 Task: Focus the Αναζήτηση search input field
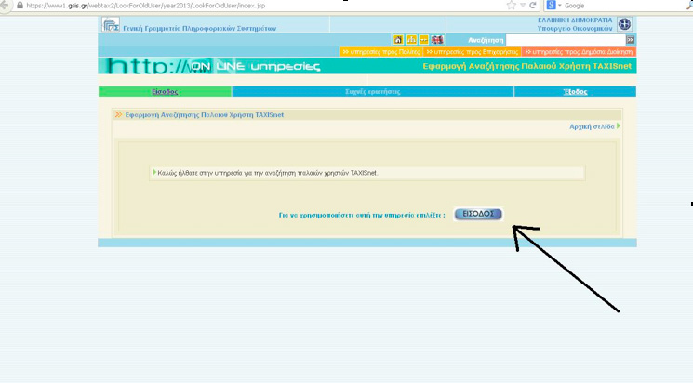[565, 40]
